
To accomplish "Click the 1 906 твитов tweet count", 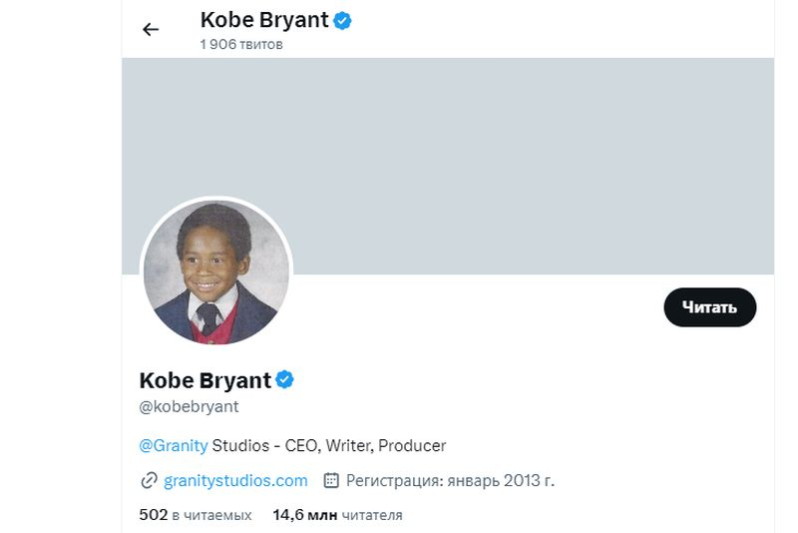I will click(x=241, y=45).
